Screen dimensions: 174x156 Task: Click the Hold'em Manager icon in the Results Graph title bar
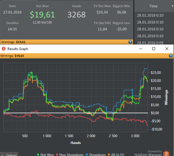point(4,49)
